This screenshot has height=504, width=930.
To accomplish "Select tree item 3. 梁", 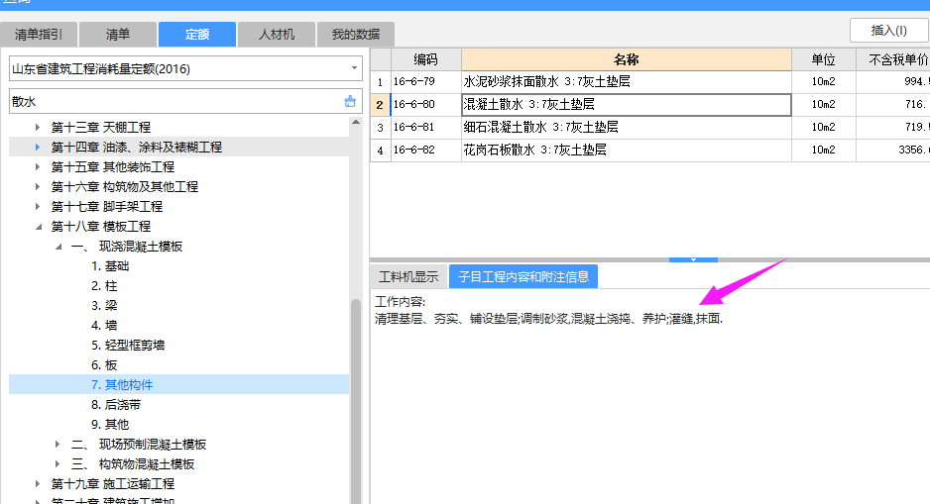I will [104, 306].
